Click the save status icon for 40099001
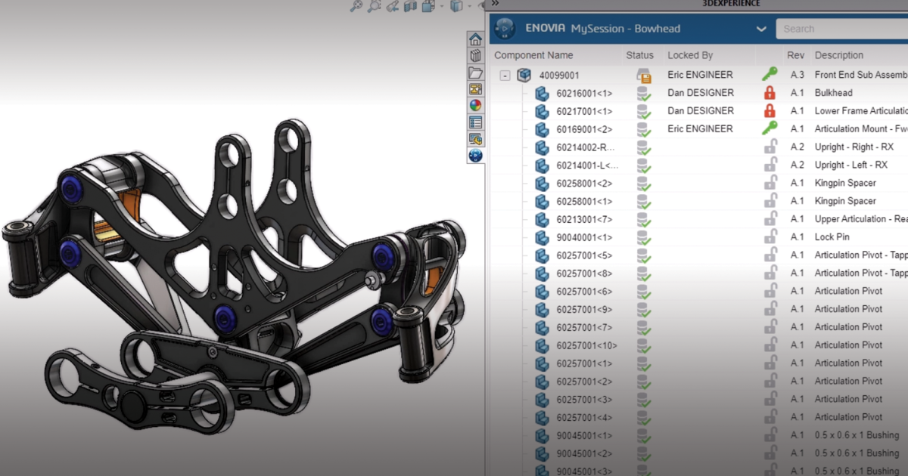This screenshot has height=476, width=908. coord(643,75)
